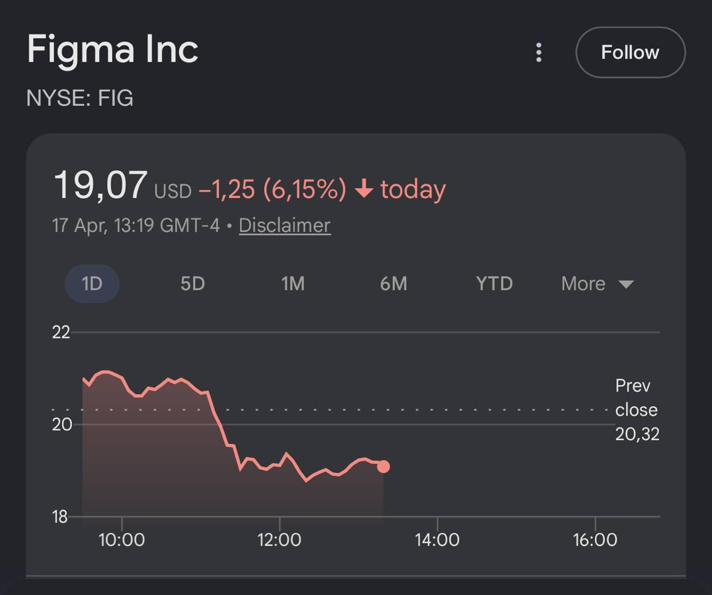Switch to the YTD chart view

tap(494, 284)
